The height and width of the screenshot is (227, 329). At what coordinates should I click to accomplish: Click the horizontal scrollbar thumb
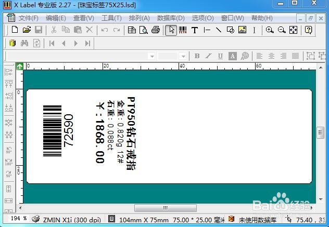tap(166, 208)
